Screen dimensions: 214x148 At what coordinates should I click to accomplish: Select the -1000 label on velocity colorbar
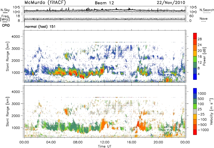pyautogui.click(x=203, y=130)
